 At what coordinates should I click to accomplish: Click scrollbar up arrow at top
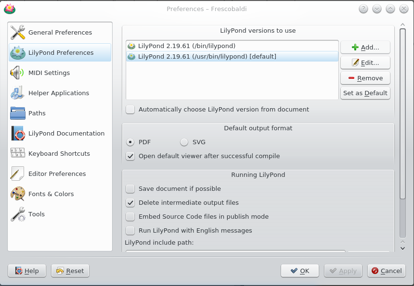(x=402, y=25)
